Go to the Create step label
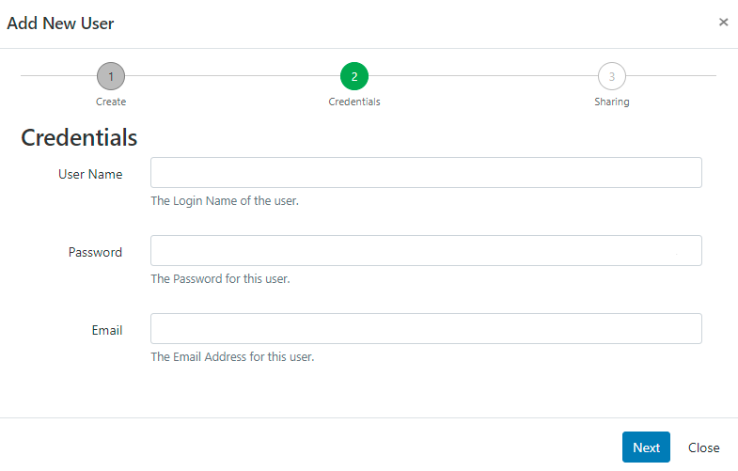This screenshot has height=471, width=738. pos(111,102)
